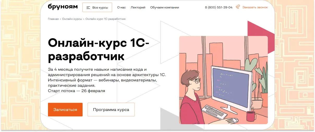Screen dimensions: 315x132
Task: Click the Старт потока — 26 февраля line
Action: coord(76,91)
